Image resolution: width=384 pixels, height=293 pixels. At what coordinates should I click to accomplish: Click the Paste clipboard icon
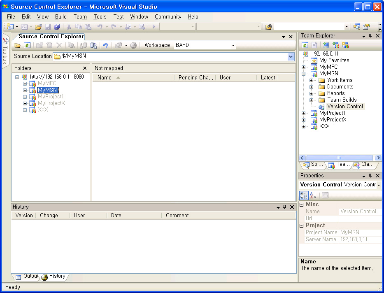[x=88, y=27]
